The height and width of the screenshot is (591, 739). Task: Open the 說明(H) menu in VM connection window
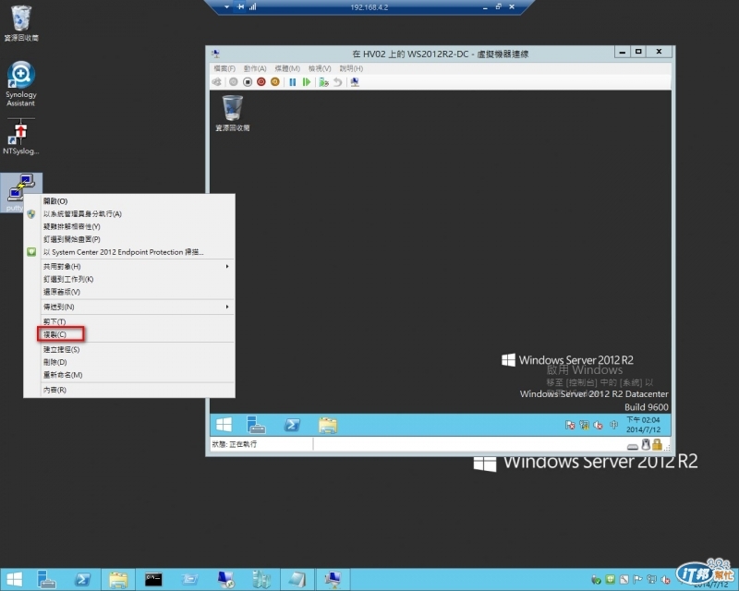pos(351,68)
